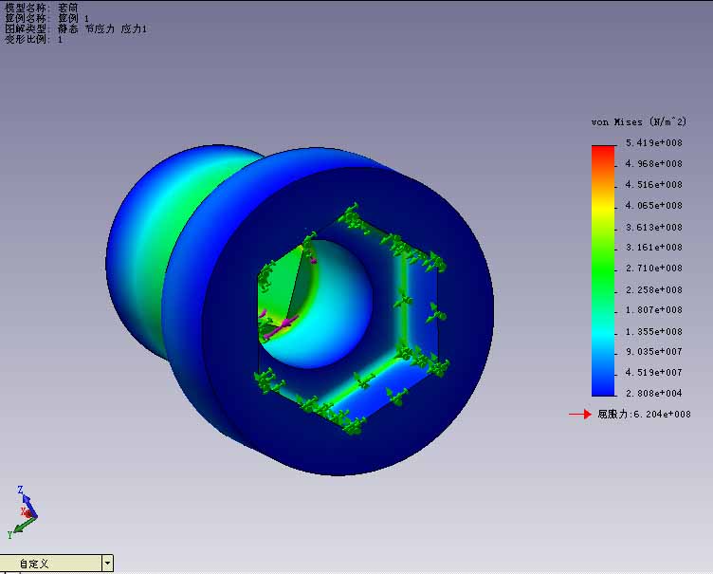Click the legend value 3.613e+008
Screen dimensions: 713x574
point(654,227)
